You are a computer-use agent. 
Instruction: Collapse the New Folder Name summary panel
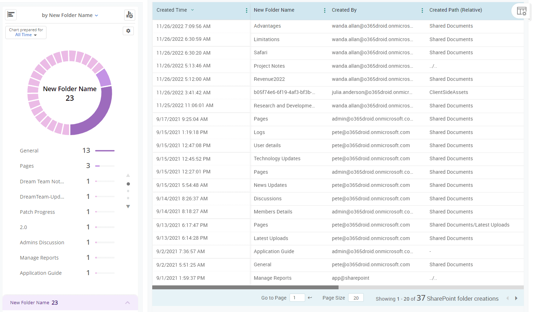127,302
